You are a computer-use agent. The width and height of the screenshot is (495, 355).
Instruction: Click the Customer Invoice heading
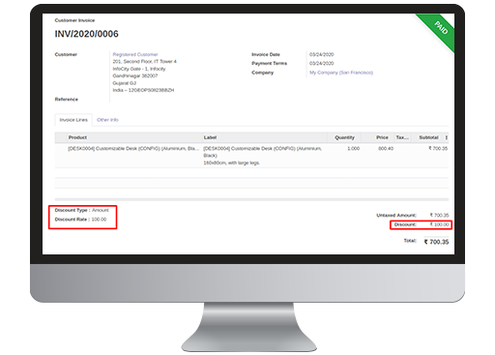coord(74,20)
